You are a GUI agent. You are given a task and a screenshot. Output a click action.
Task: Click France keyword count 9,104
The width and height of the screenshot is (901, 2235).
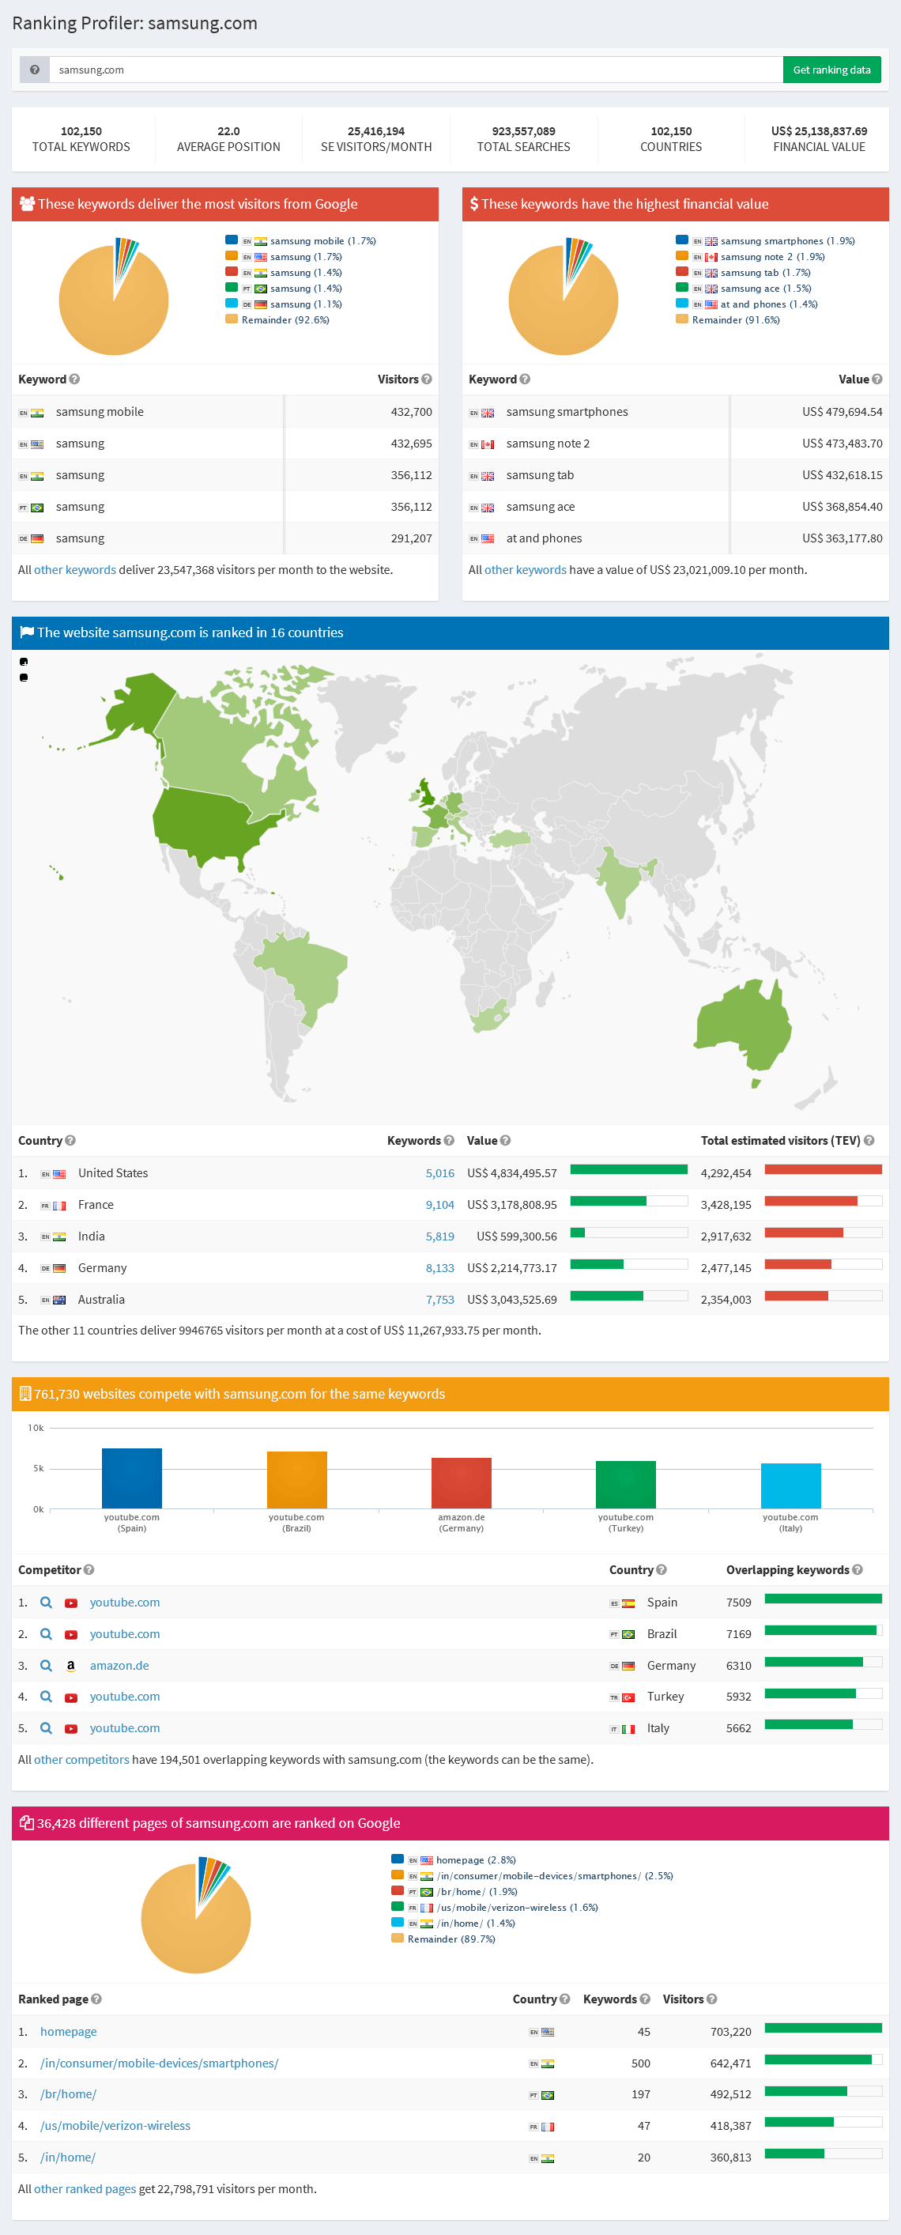tap(439, 1204)
